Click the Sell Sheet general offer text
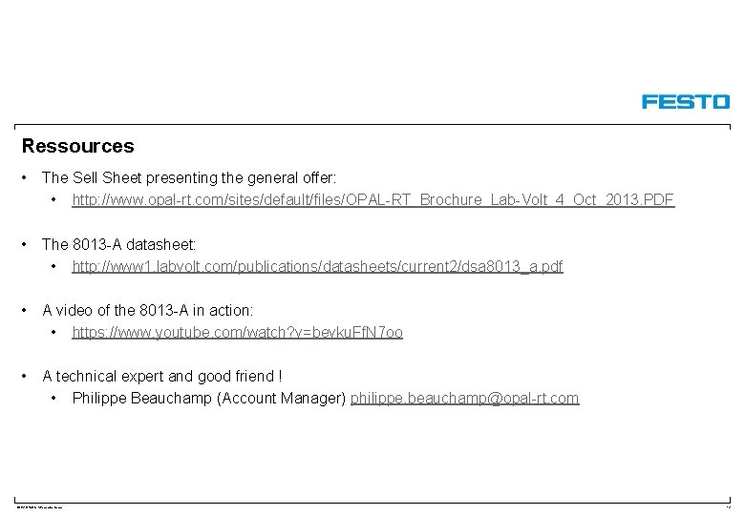The height and width of the screenshot is (515, 745). [x=188, y=177]
